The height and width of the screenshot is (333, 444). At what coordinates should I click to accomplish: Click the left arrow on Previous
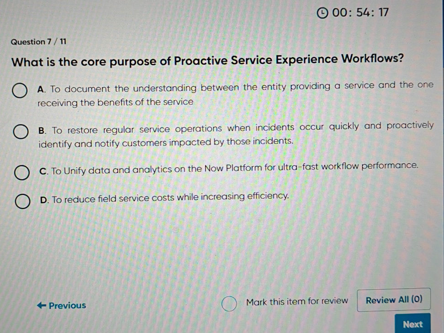(x=42, y=305)
